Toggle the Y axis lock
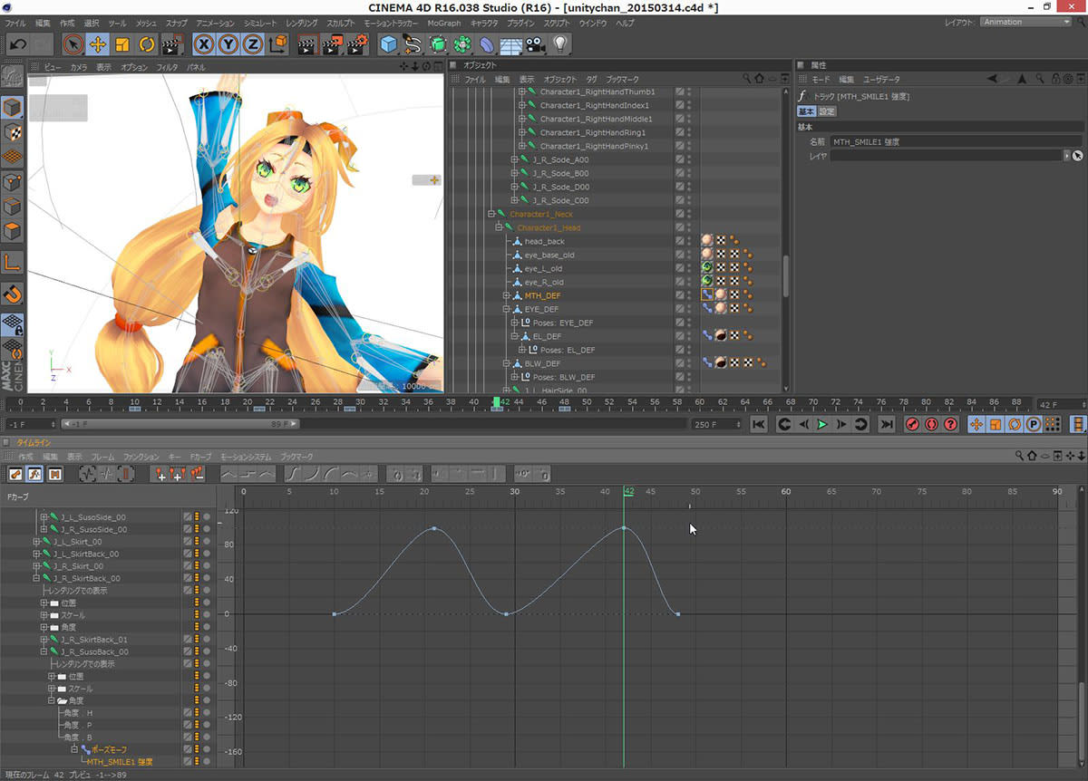The image size is (1088, 781). point(229,43)
